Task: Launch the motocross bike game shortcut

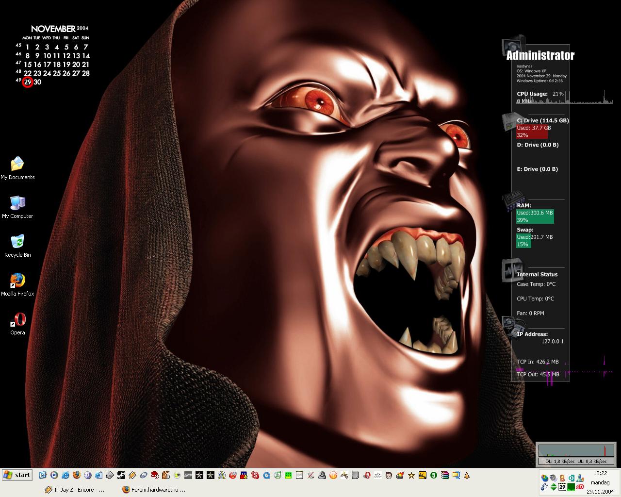Action: (344, 475)
